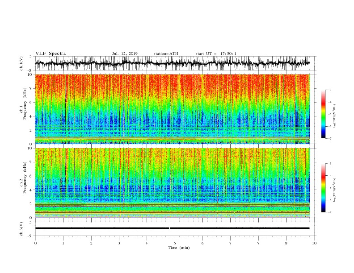Viewport: 354px width, 273px height.
Task: Click time axis tick label "9"
Action: coord(286,243)
